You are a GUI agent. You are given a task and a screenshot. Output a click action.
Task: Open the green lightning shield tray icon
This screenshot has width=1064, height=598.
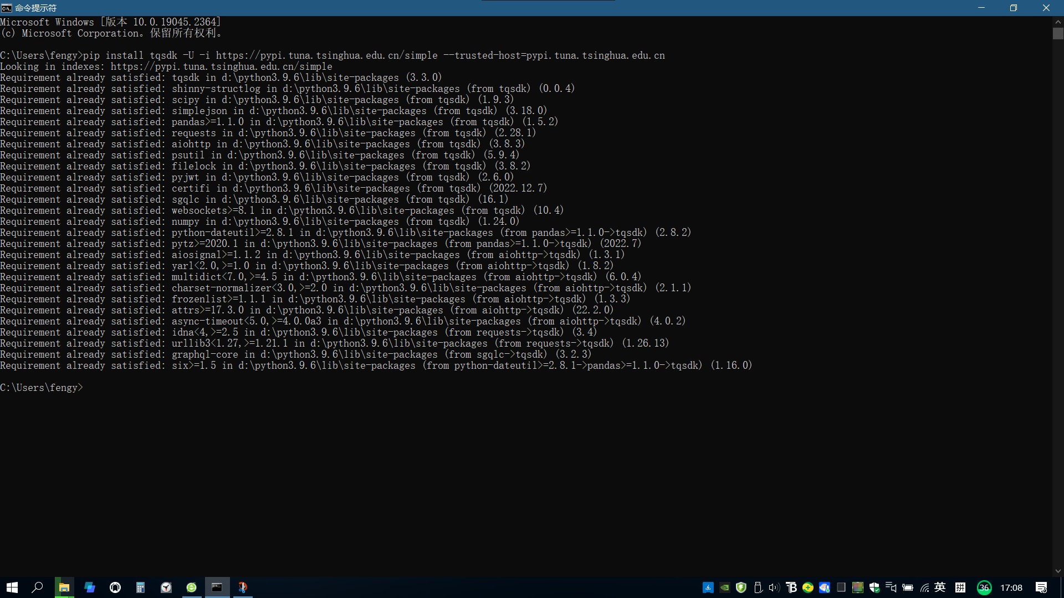click(x=741, y=588)
